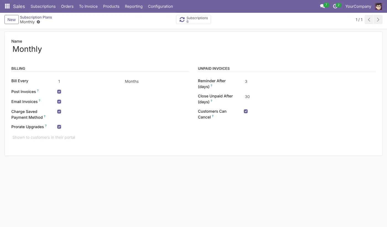The width and height of the screenshot is (387, 227).
Task: Open the apps grid menu icon
Action: pos(7,6)
